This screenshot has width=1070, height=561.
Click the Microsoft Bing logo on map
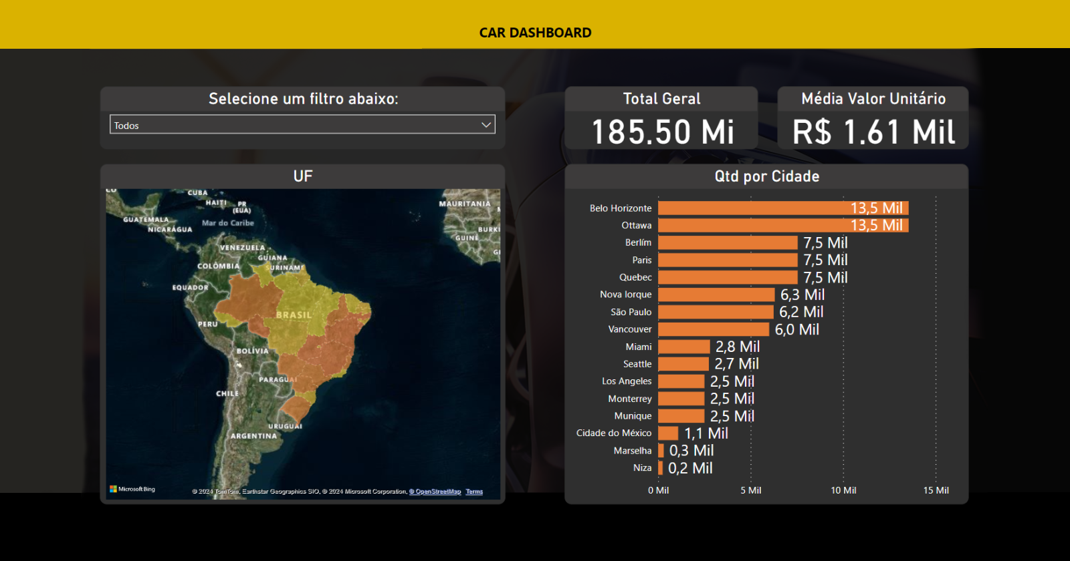pos(132,489)
